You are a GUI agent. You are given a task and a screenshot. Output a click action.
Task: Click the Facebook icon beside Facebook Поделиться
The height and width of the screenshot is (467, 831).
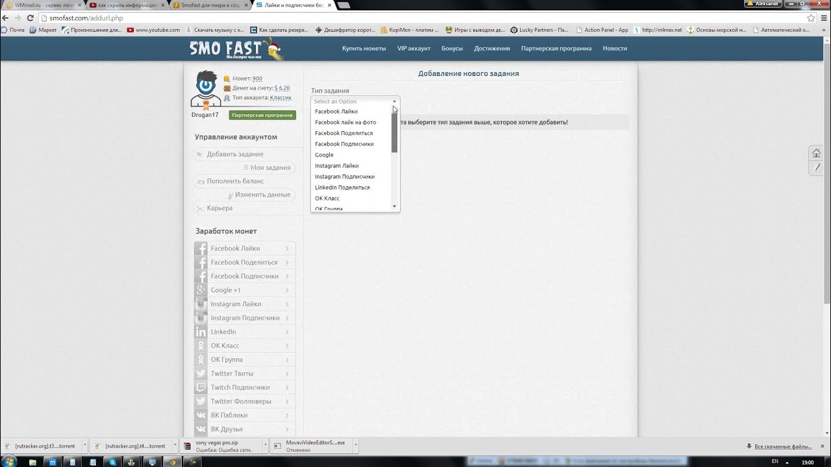coord(201,262)
